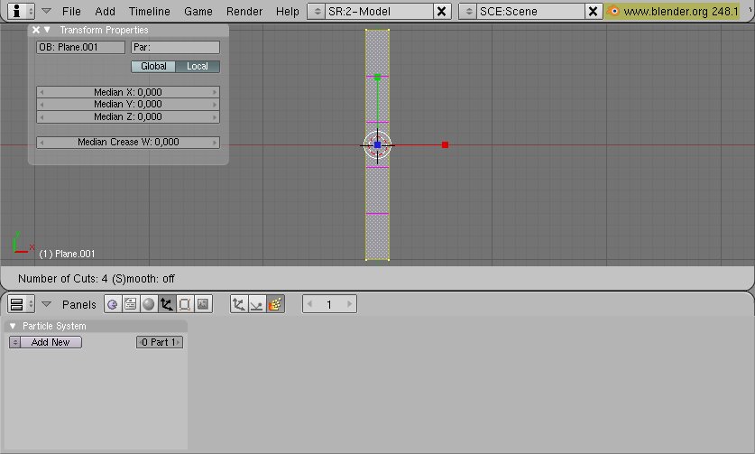Select the Scene context image icon
Viewport: 755px width, 454px height.
pyautogui.click(x=203, y=304)
